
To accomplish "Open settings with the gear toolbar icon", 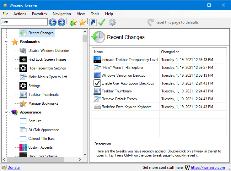I will point(112,22).
